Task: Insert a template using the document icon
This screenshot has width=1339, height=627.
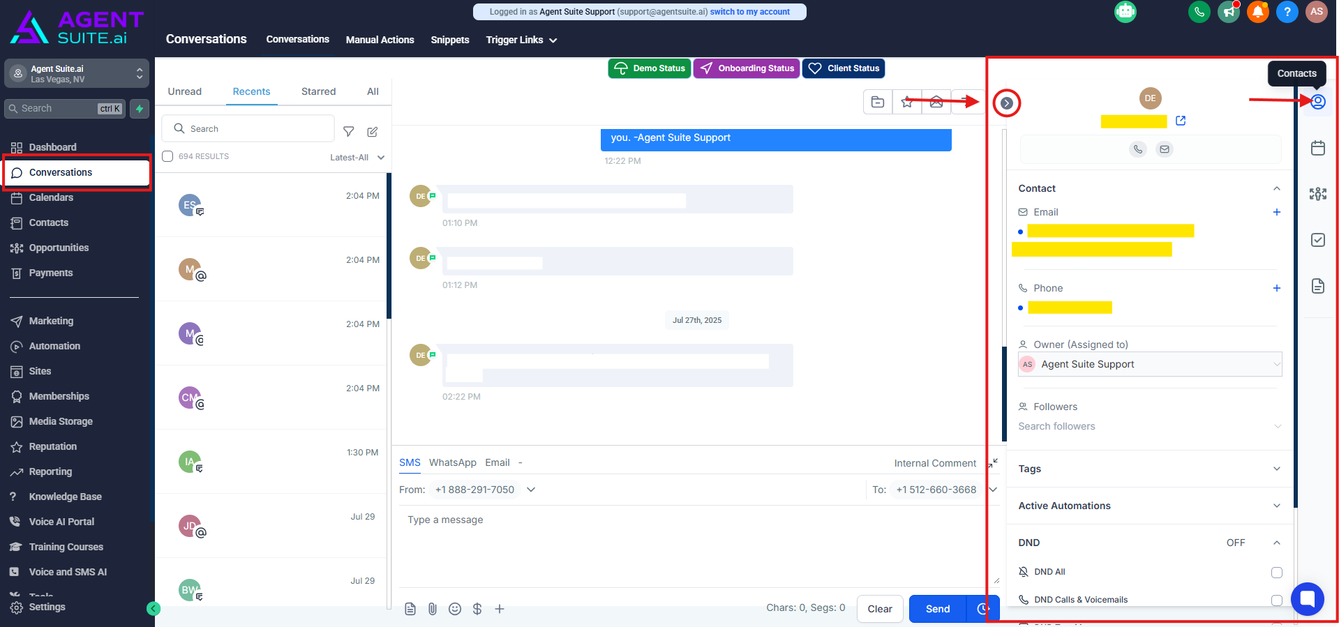Action: click(410, 609)
